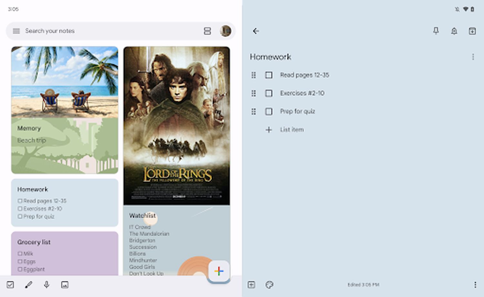Check off 'Exercises #2-10'
Viewport: 484px width, 297px height.
269,93
